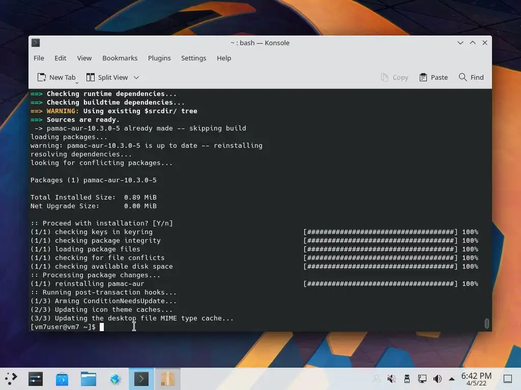Open Dolphin file manager from taskbar
Viewport: 521px width, 390px height.
(89, 379)
